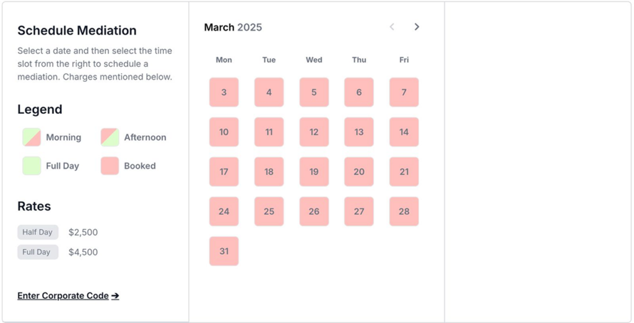Select March 3 on the calendar
Screen dimensions: 634x323
[224, 92]
